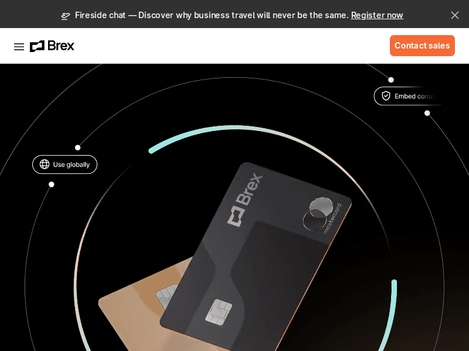Screen dimensions: 469x351
Task: Click the shield icon in Embed controls
Action: tap(386, 96)
